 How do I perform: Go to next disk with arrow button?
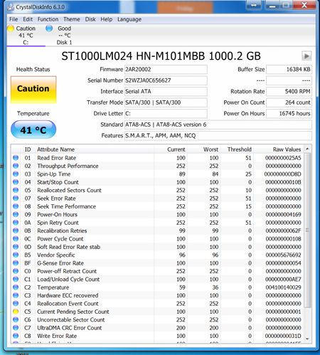point(306,56)
